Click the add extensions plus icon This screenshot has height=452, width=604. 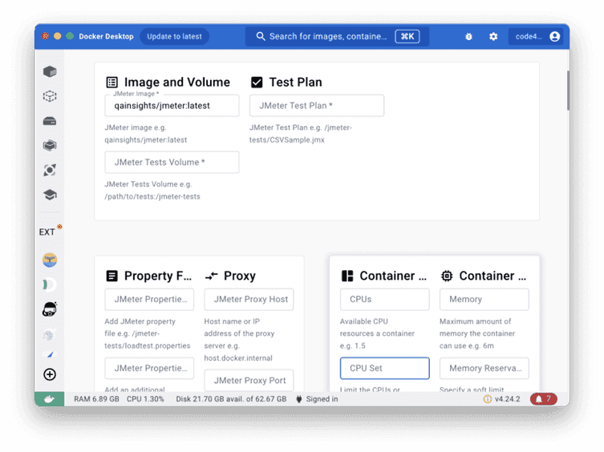(50, 374)
